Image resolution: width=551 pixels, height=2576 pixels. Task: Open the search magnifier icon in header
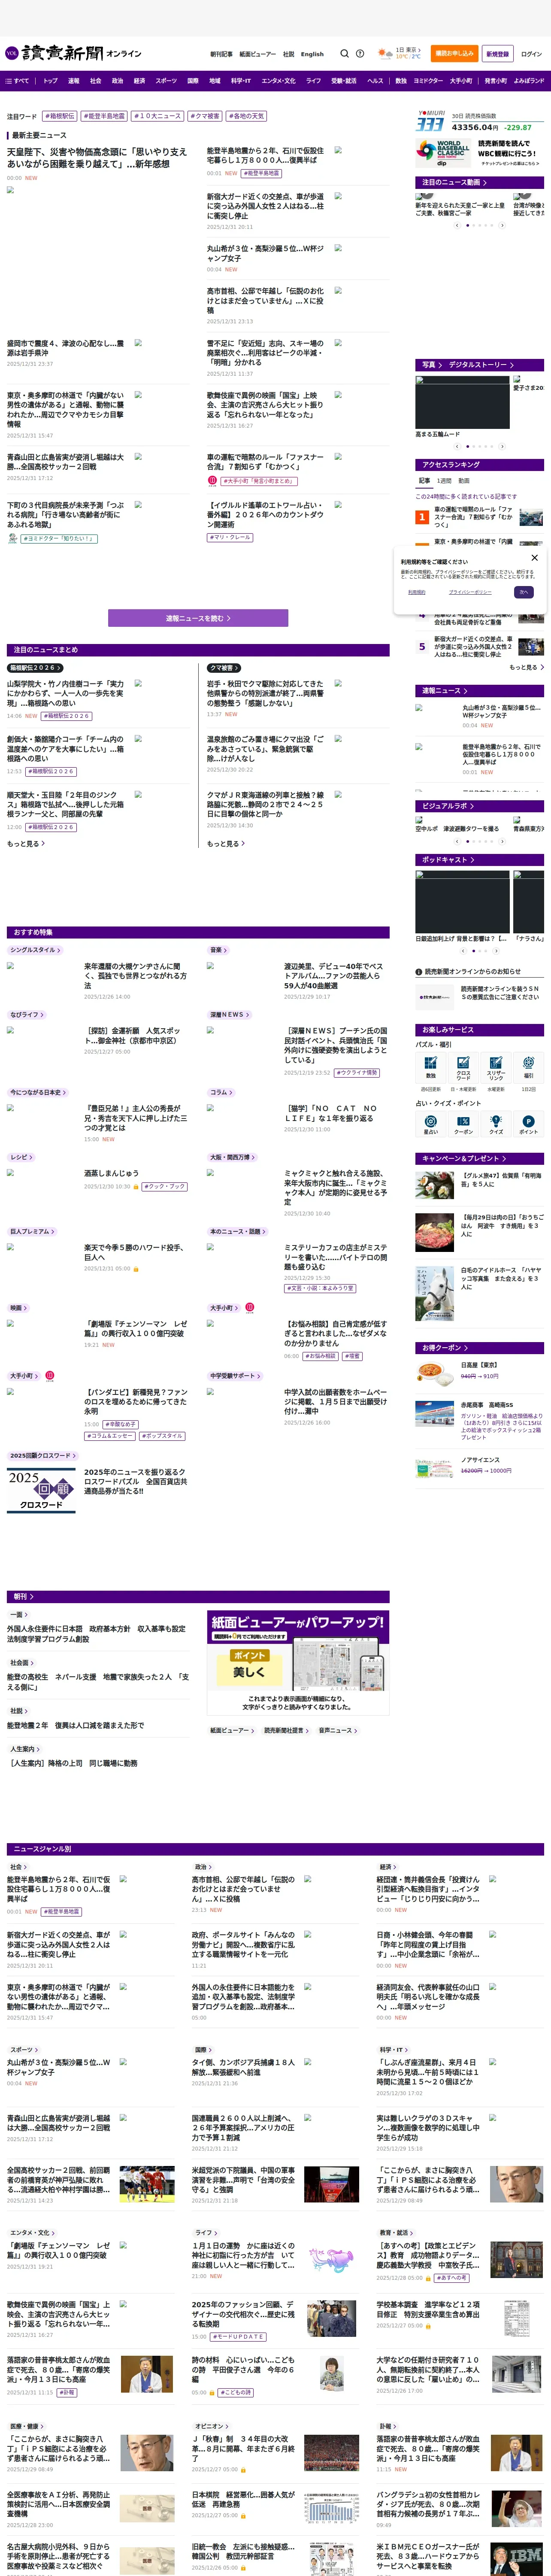[x=344, y=54]
